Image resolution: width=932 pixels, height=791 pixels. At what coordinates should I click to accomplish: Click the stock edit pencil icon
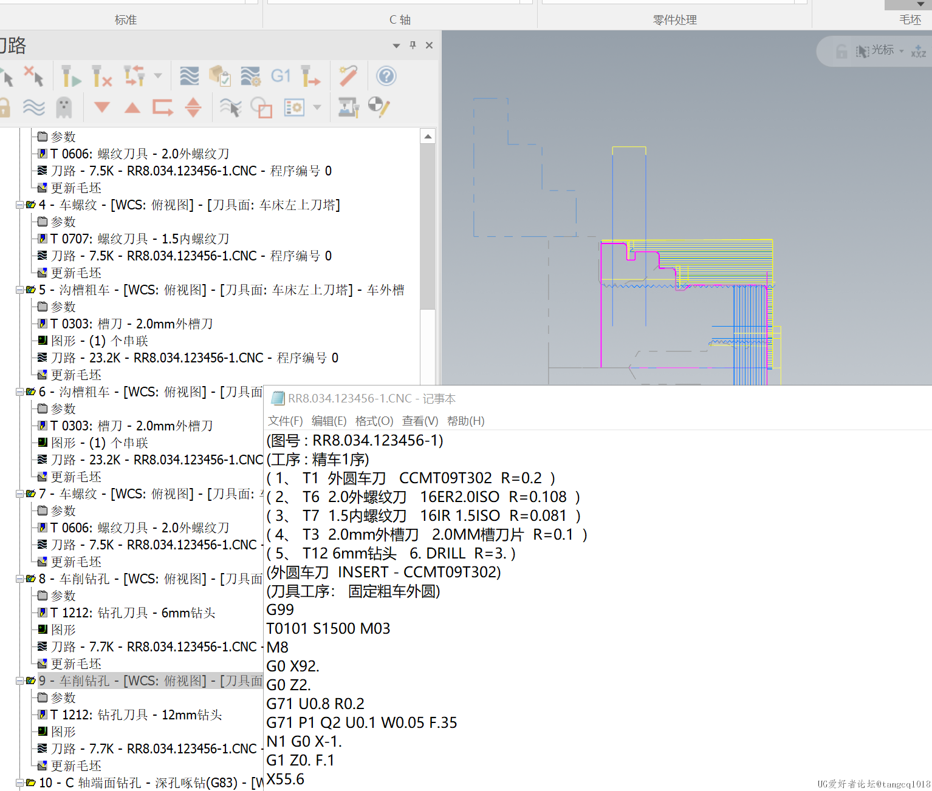[x=379, y=107]
